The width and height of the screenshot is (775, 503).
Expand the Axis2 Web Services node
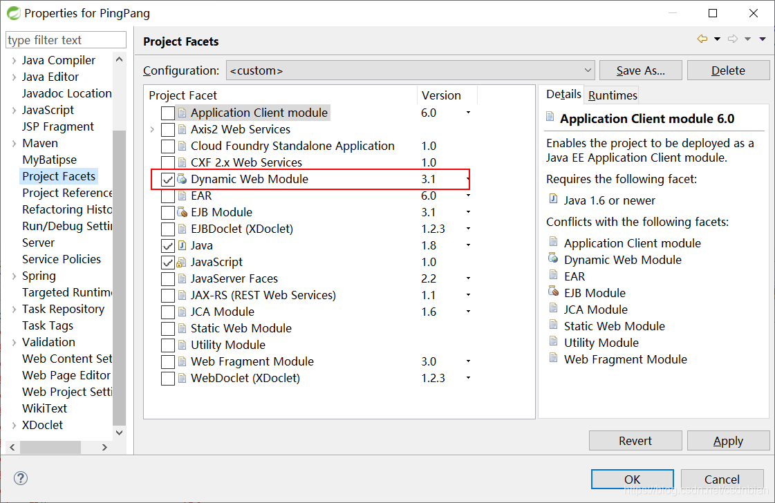(152, 129)
